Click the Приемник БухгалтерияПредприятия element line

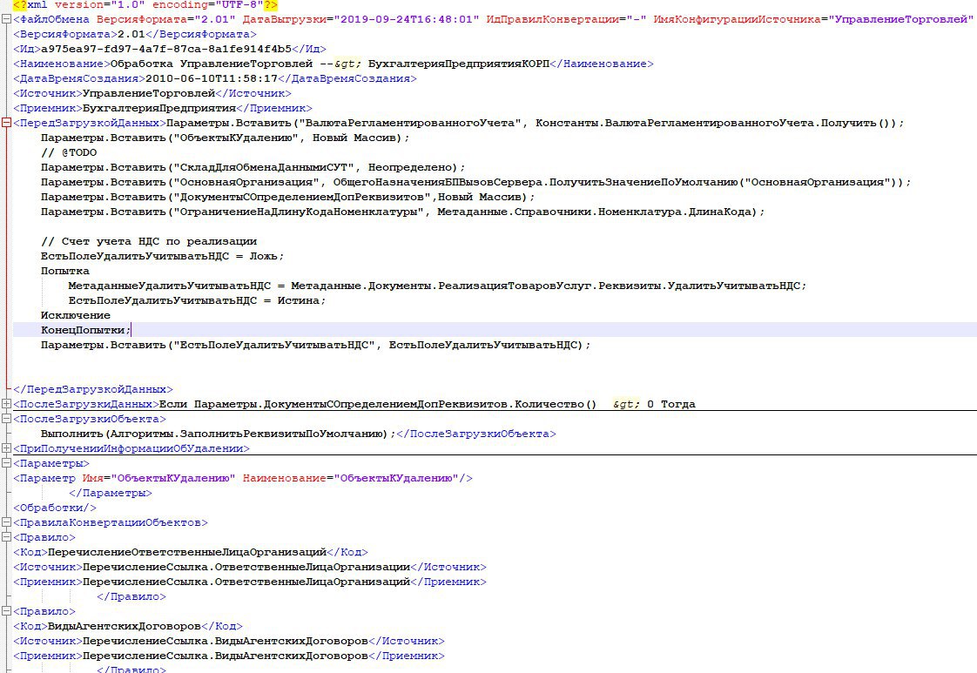(x=163, y=108)
